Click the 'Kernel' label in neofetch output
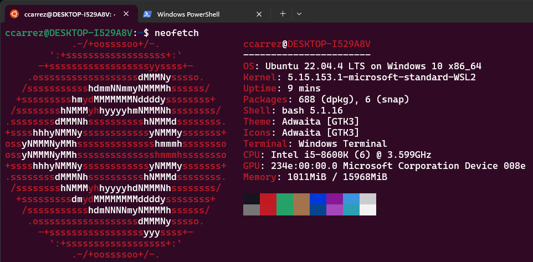Screen dimensions: 533x262 tap(260, 78)
